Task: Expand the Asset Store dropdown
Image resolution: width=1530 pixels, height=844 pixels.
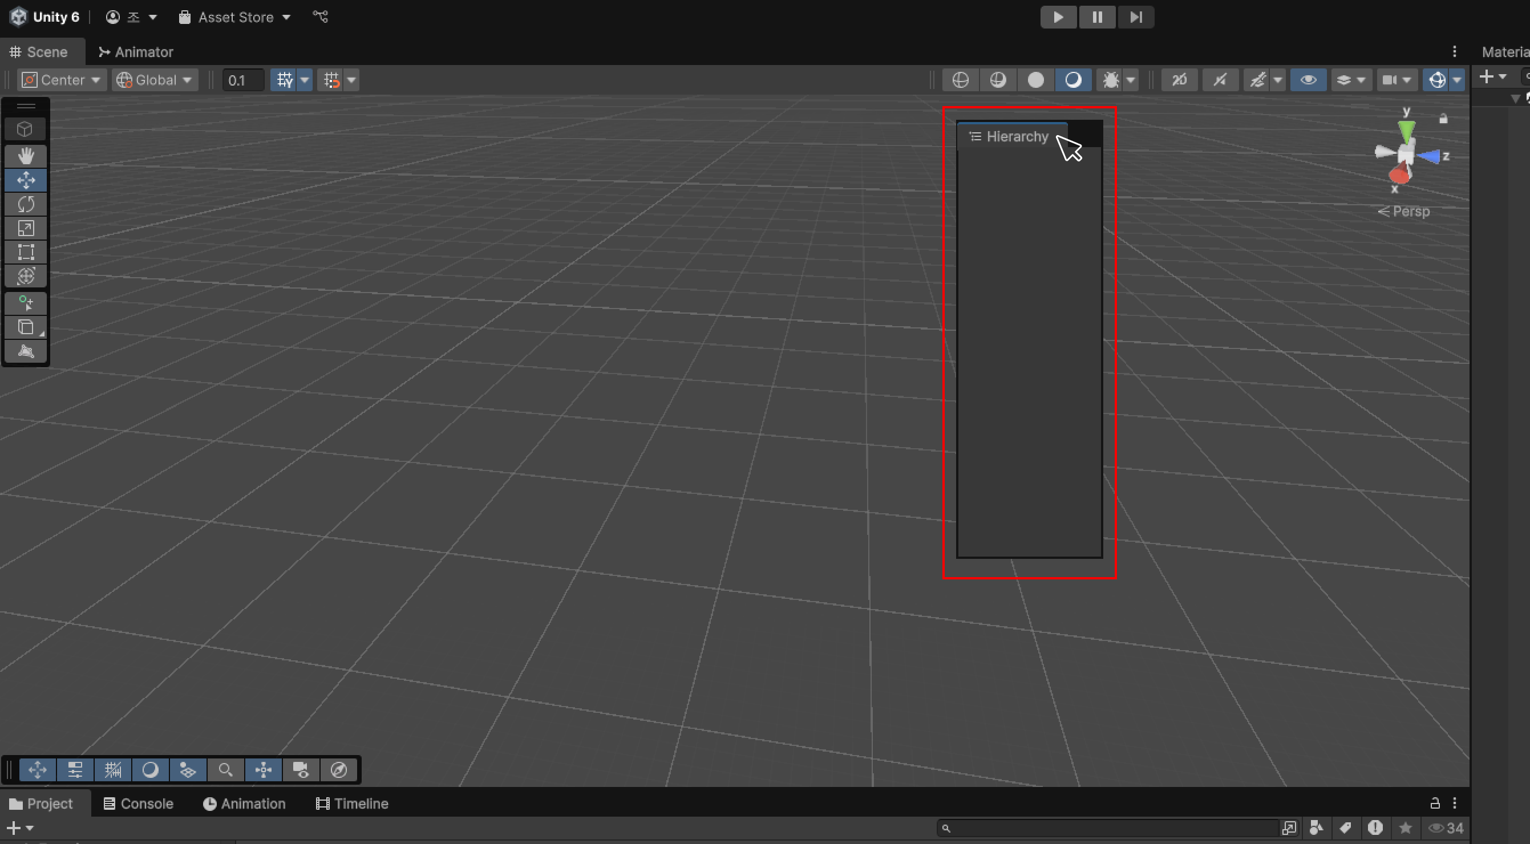Action: (x=235, y=17)
